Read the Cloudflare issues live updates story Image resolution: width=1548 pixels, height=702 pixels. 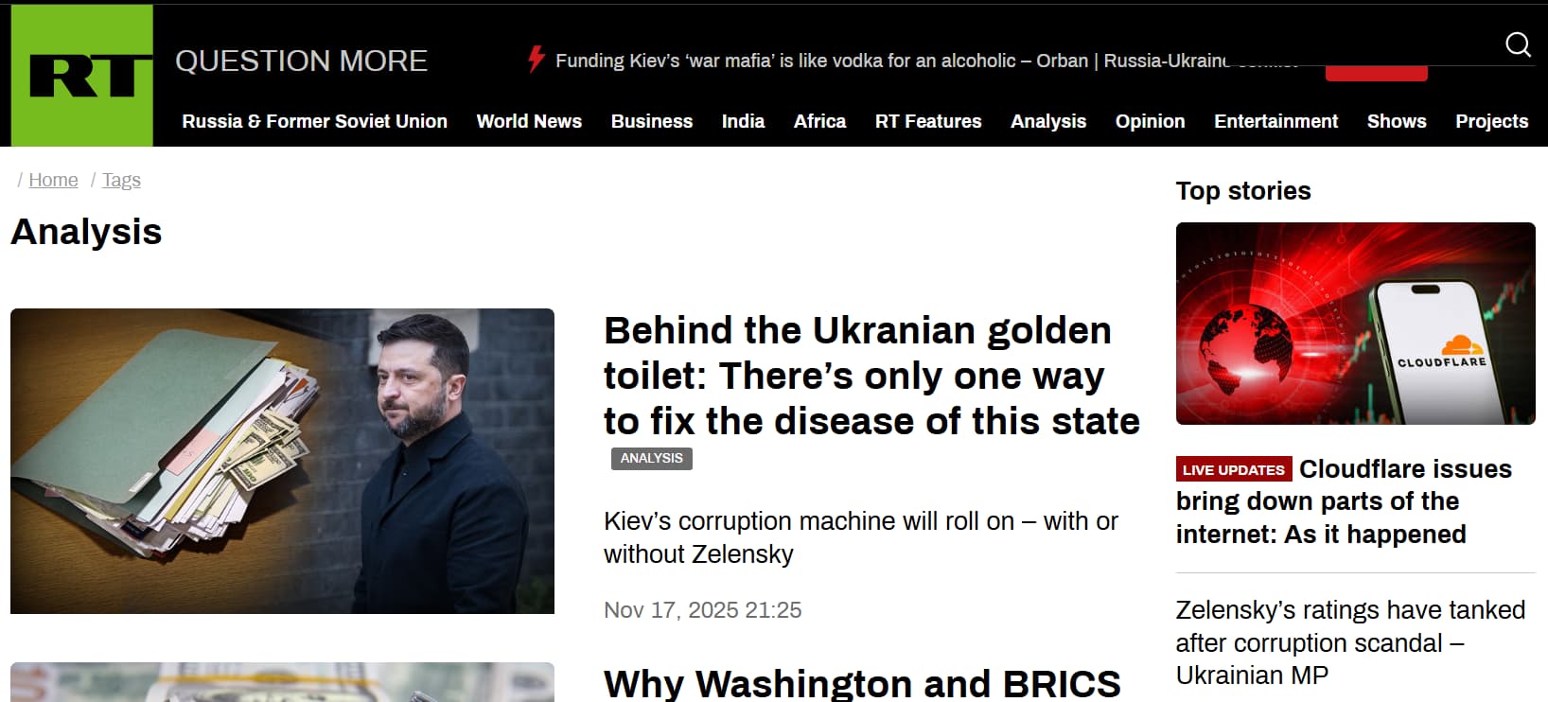click(x=1344, y=501)
